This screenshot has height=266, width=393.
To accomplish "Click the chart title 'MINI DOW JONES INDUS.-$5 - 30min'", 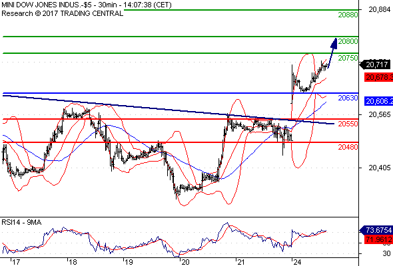I will tap(59, 5).
